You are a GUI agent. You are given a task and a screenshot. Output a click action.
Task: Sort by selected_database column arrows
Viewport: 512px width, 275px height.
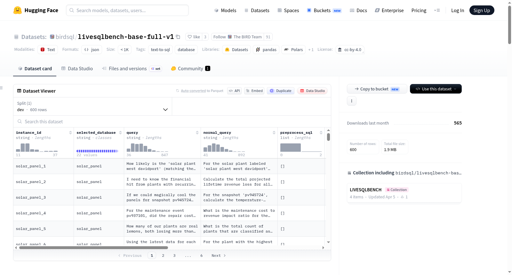(120, 133)
